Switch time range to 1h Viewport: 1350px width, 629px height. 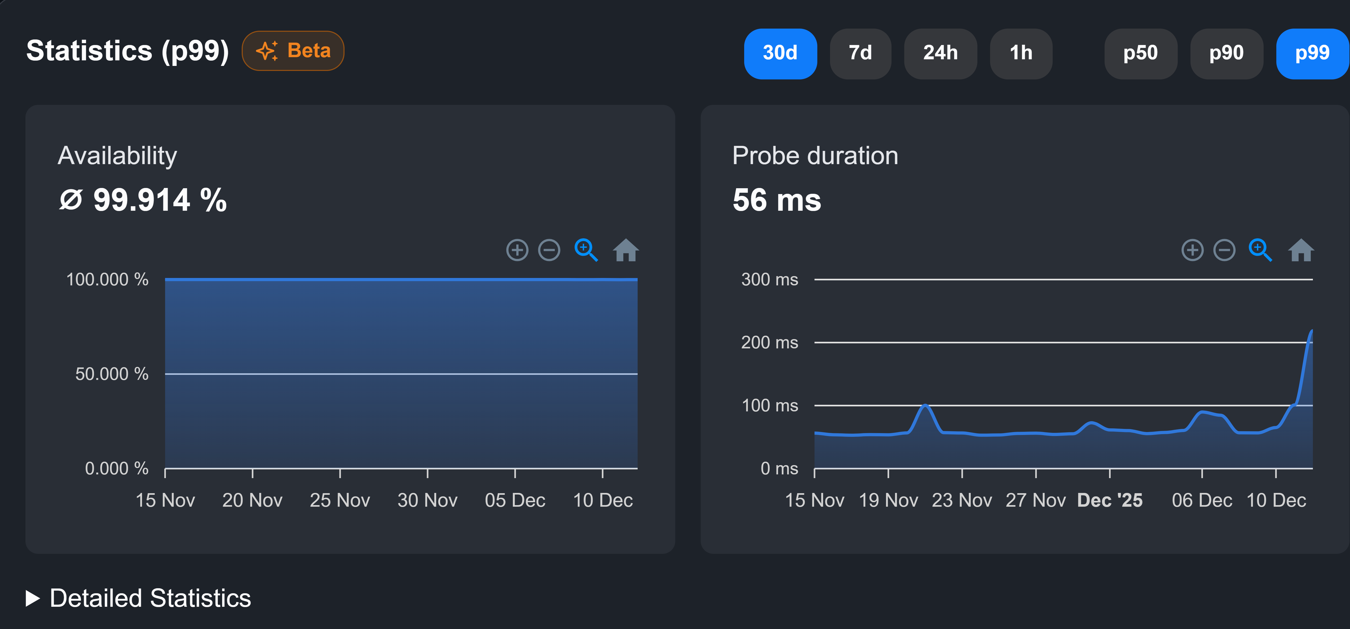pos(1020,53)
